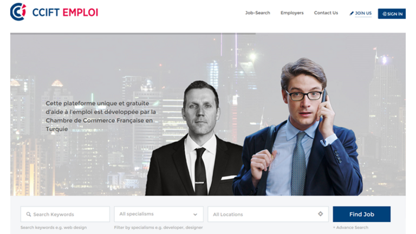Screen dimensions: 416x234
Task: Click the CCIFT circular logo icon
Action: (x=18, y=12)
